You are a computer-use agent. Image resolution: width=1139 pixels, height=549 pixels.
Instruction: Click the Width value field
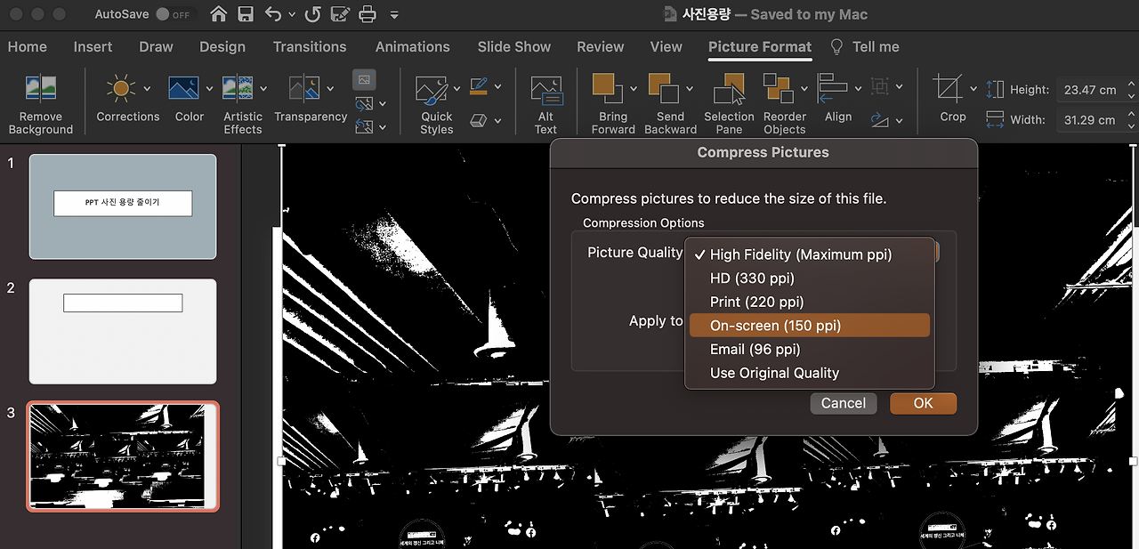coord(1090,119)
